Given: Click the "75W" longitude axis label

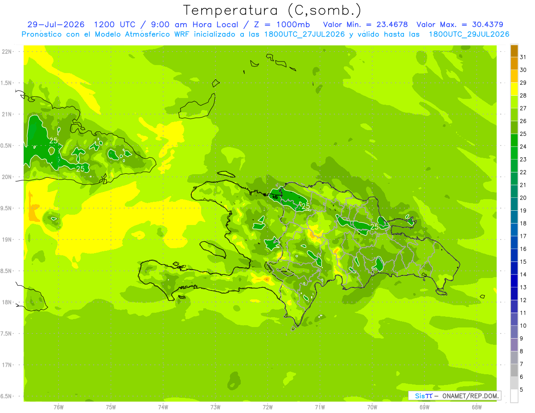Looking at the screenshot, I should (111, 407).
